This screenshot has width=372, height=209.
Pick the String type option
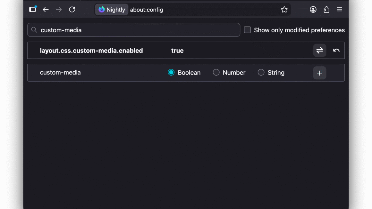[261, 73]
